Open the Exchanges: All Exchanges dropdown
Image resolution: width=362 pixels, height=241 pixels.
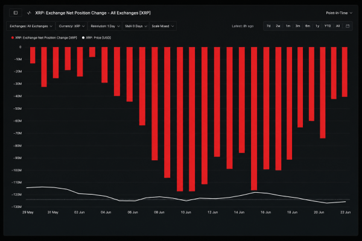pyautogui.click(x=31, y=26)
